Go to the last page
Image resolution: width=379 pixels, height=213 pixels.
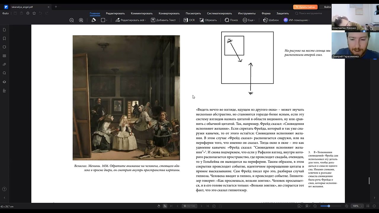[x=208, y=206]
